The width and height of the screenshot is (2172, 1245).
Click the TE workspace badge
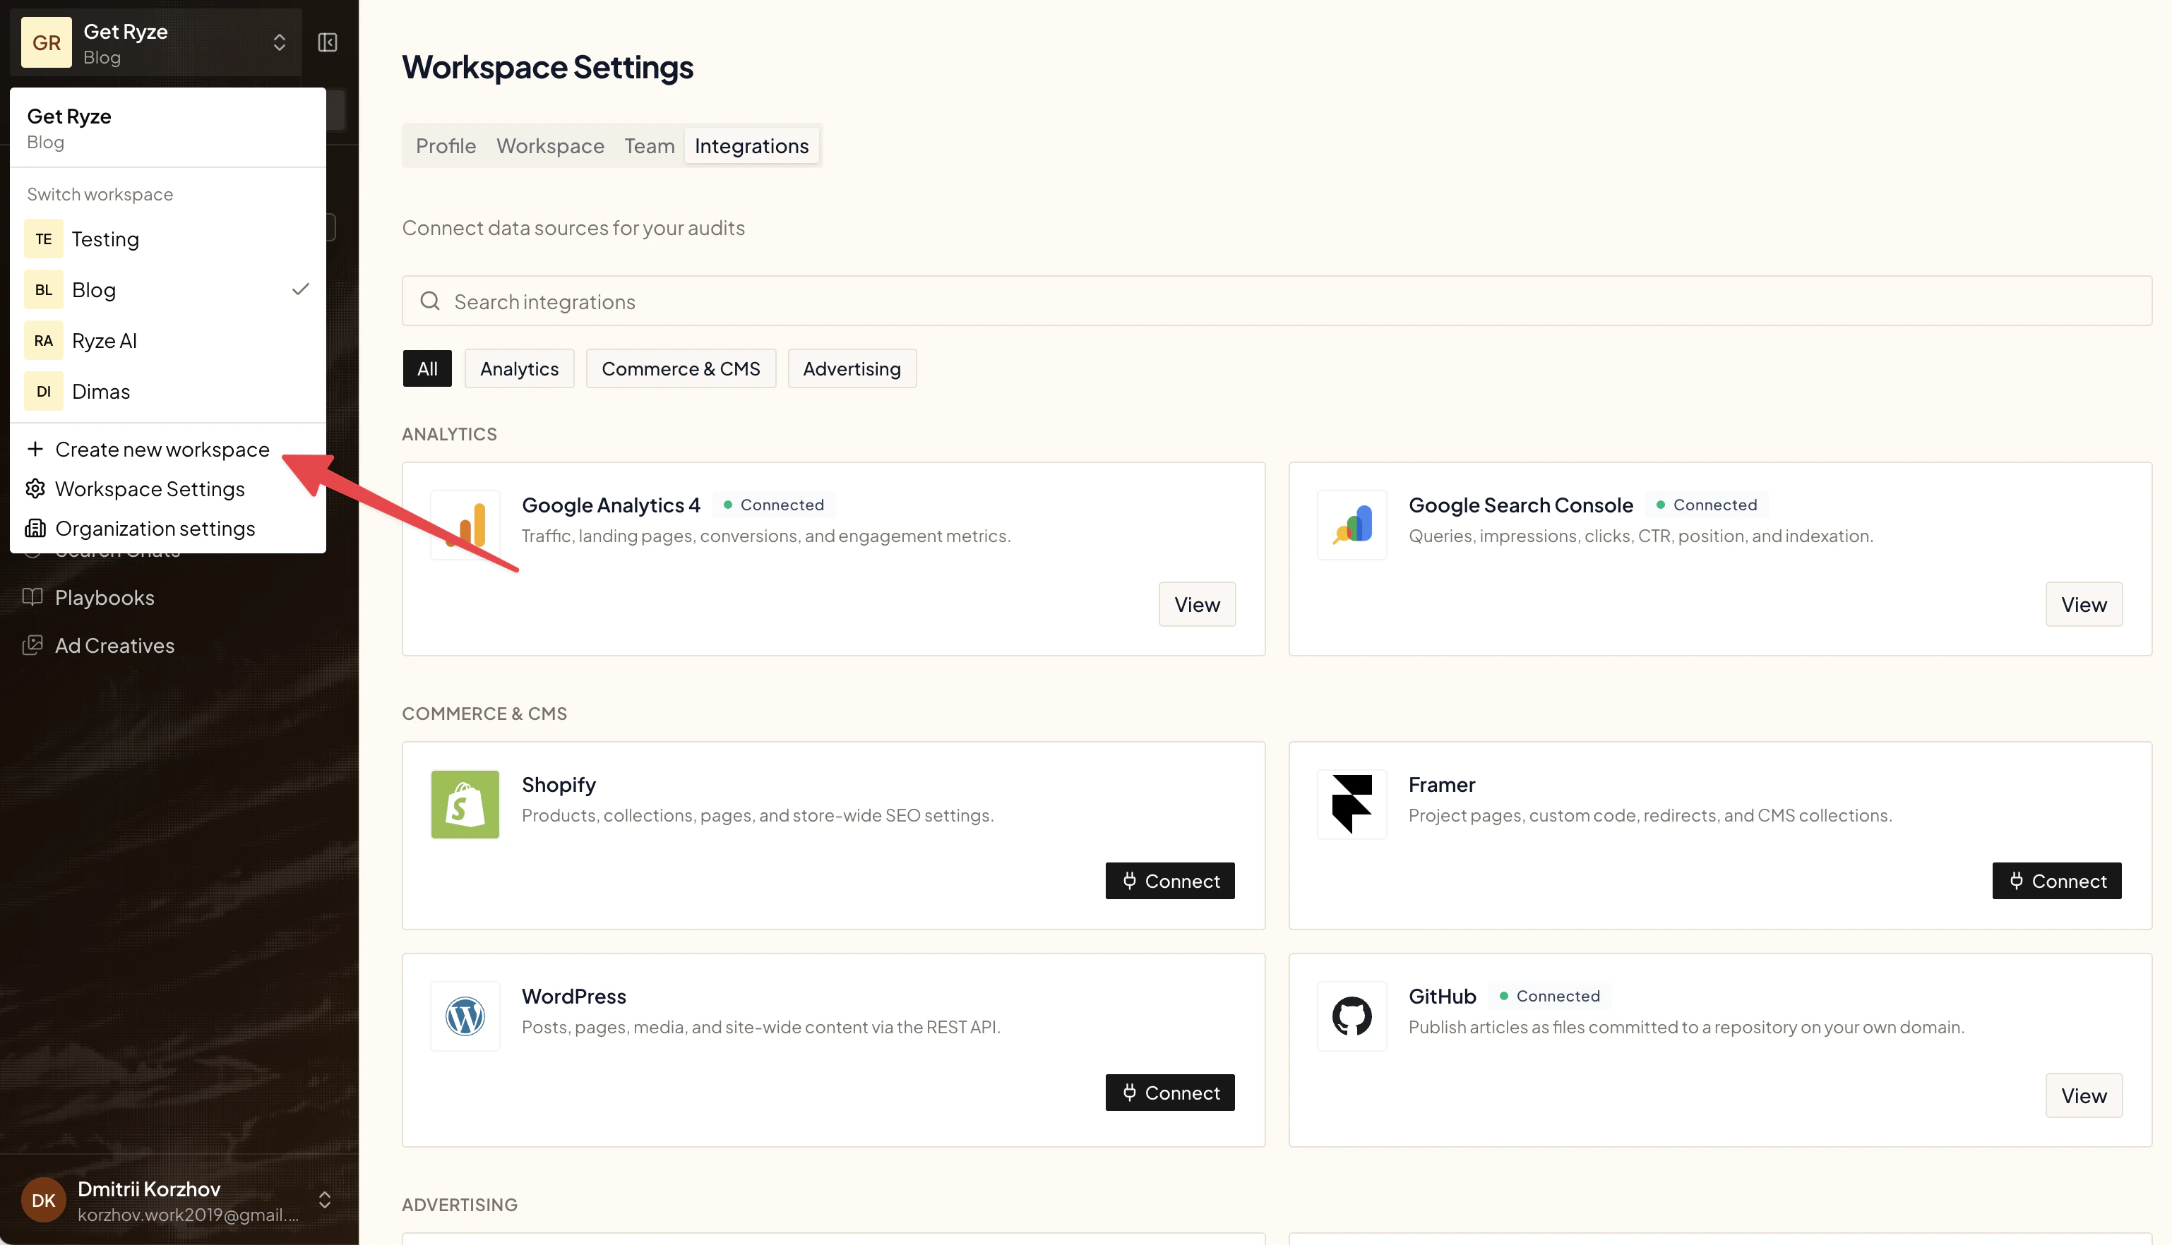[x=44, y=239]
